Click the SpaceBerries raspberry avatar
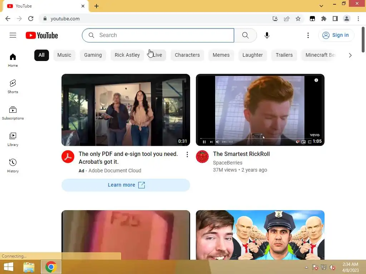The width and height of the screenshot is (366, 274). tap(202, 157)
